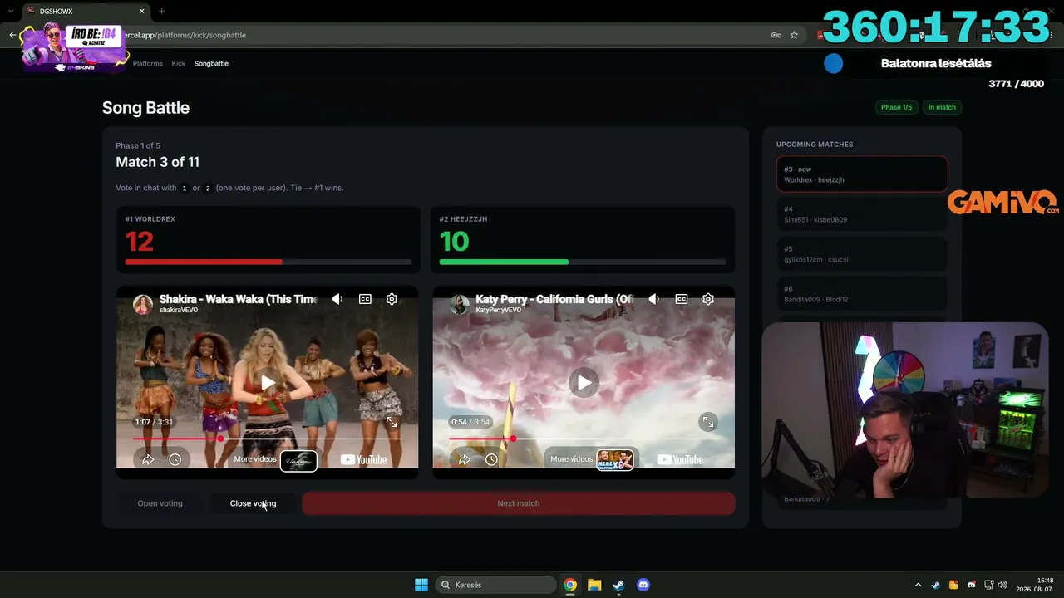Share the Katy Perry video via arrow icon
The height and width of the screenshot is (598, 1064).
click(x=465, y=459)
